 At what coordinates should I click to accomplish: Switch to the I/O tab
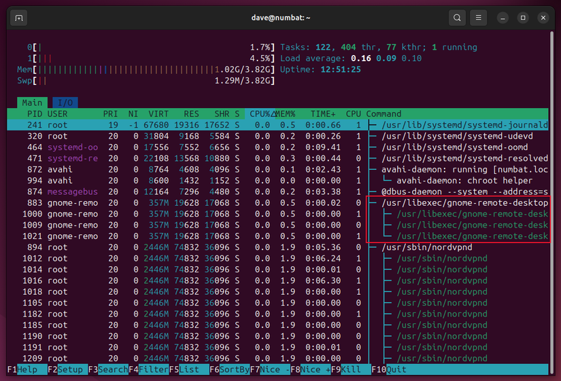click(65, 103)
